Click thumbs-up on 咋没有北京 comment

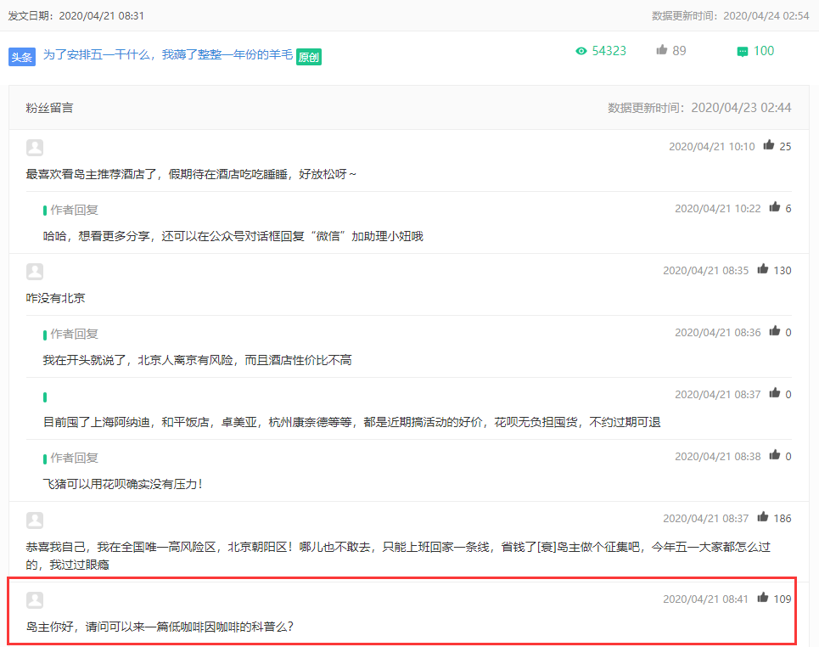click(763, 269)
